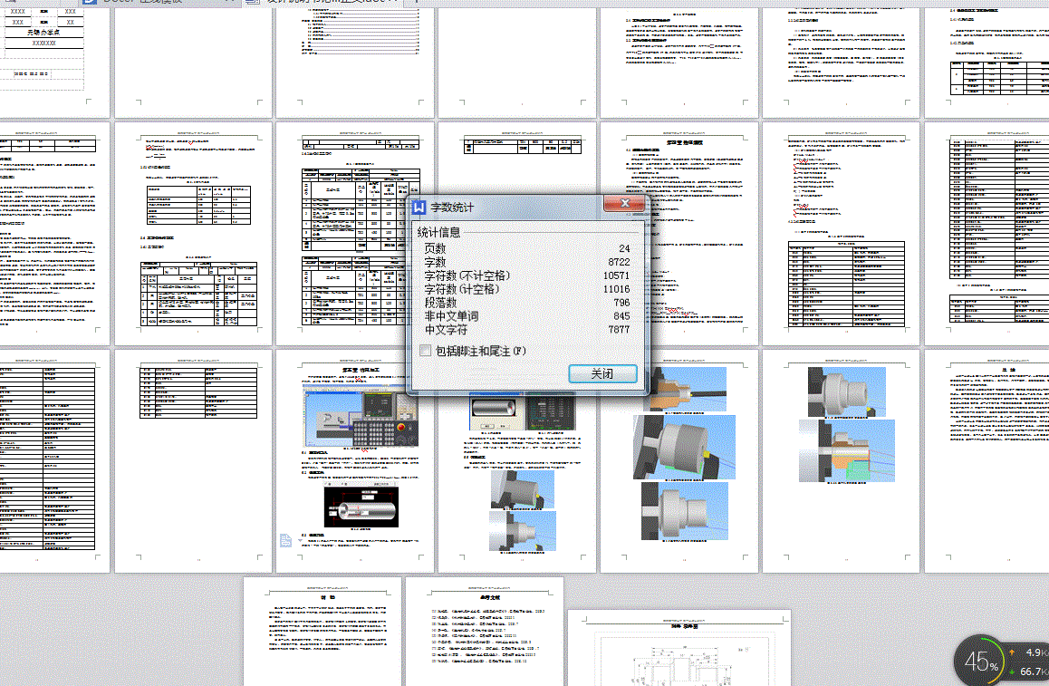Screen dimensions: 1049x686
Task: Click the 无锡办学点 cell on the cover page
Action: click(x=43, y=32)
